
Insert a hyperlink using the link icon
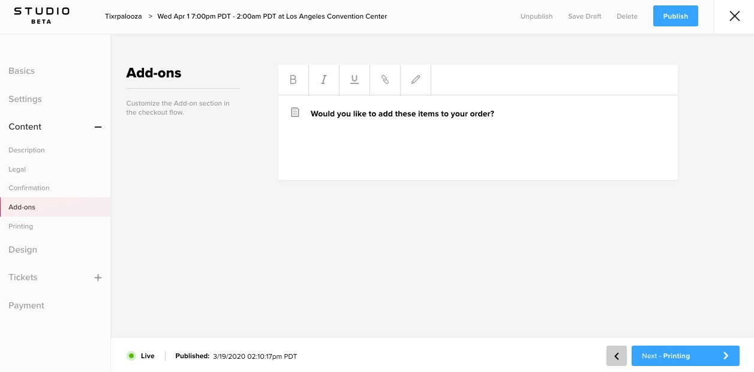click(x=385, y=80)
